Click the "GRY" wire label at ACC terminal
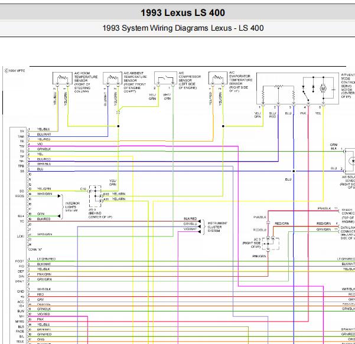 [40, 299]
